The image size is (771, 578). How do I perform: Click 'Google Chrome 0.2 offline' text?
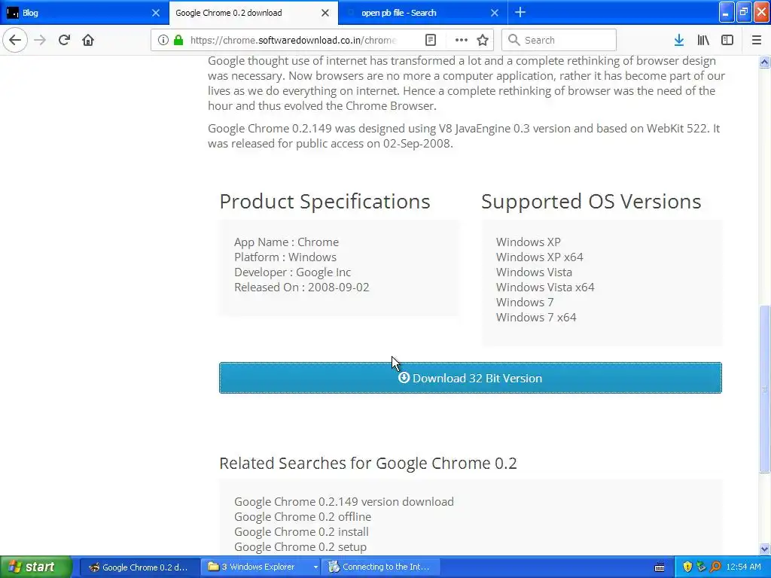pos(303,516)
